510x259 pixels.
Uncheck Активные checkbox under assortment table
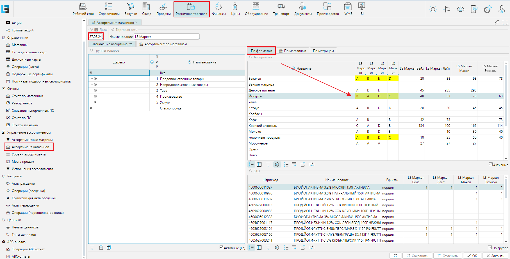click(x=491, y=164)
